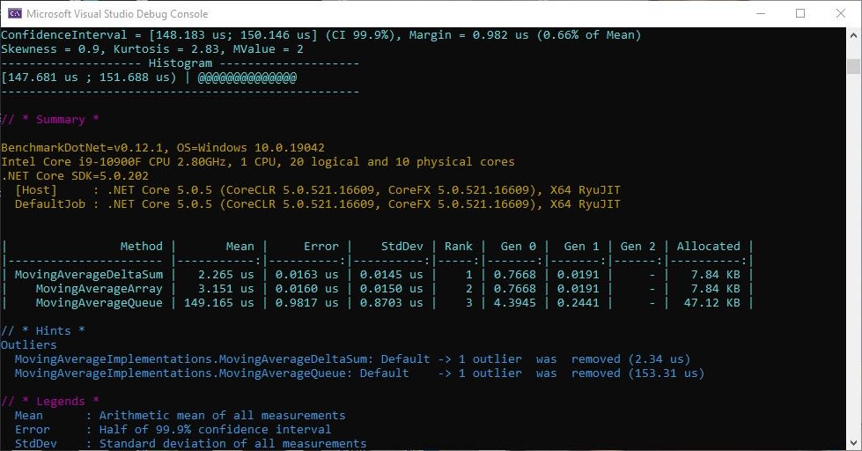Viewport: 862px width, 451px height.
Task: Close the Debug Console window
Action: 841,13
